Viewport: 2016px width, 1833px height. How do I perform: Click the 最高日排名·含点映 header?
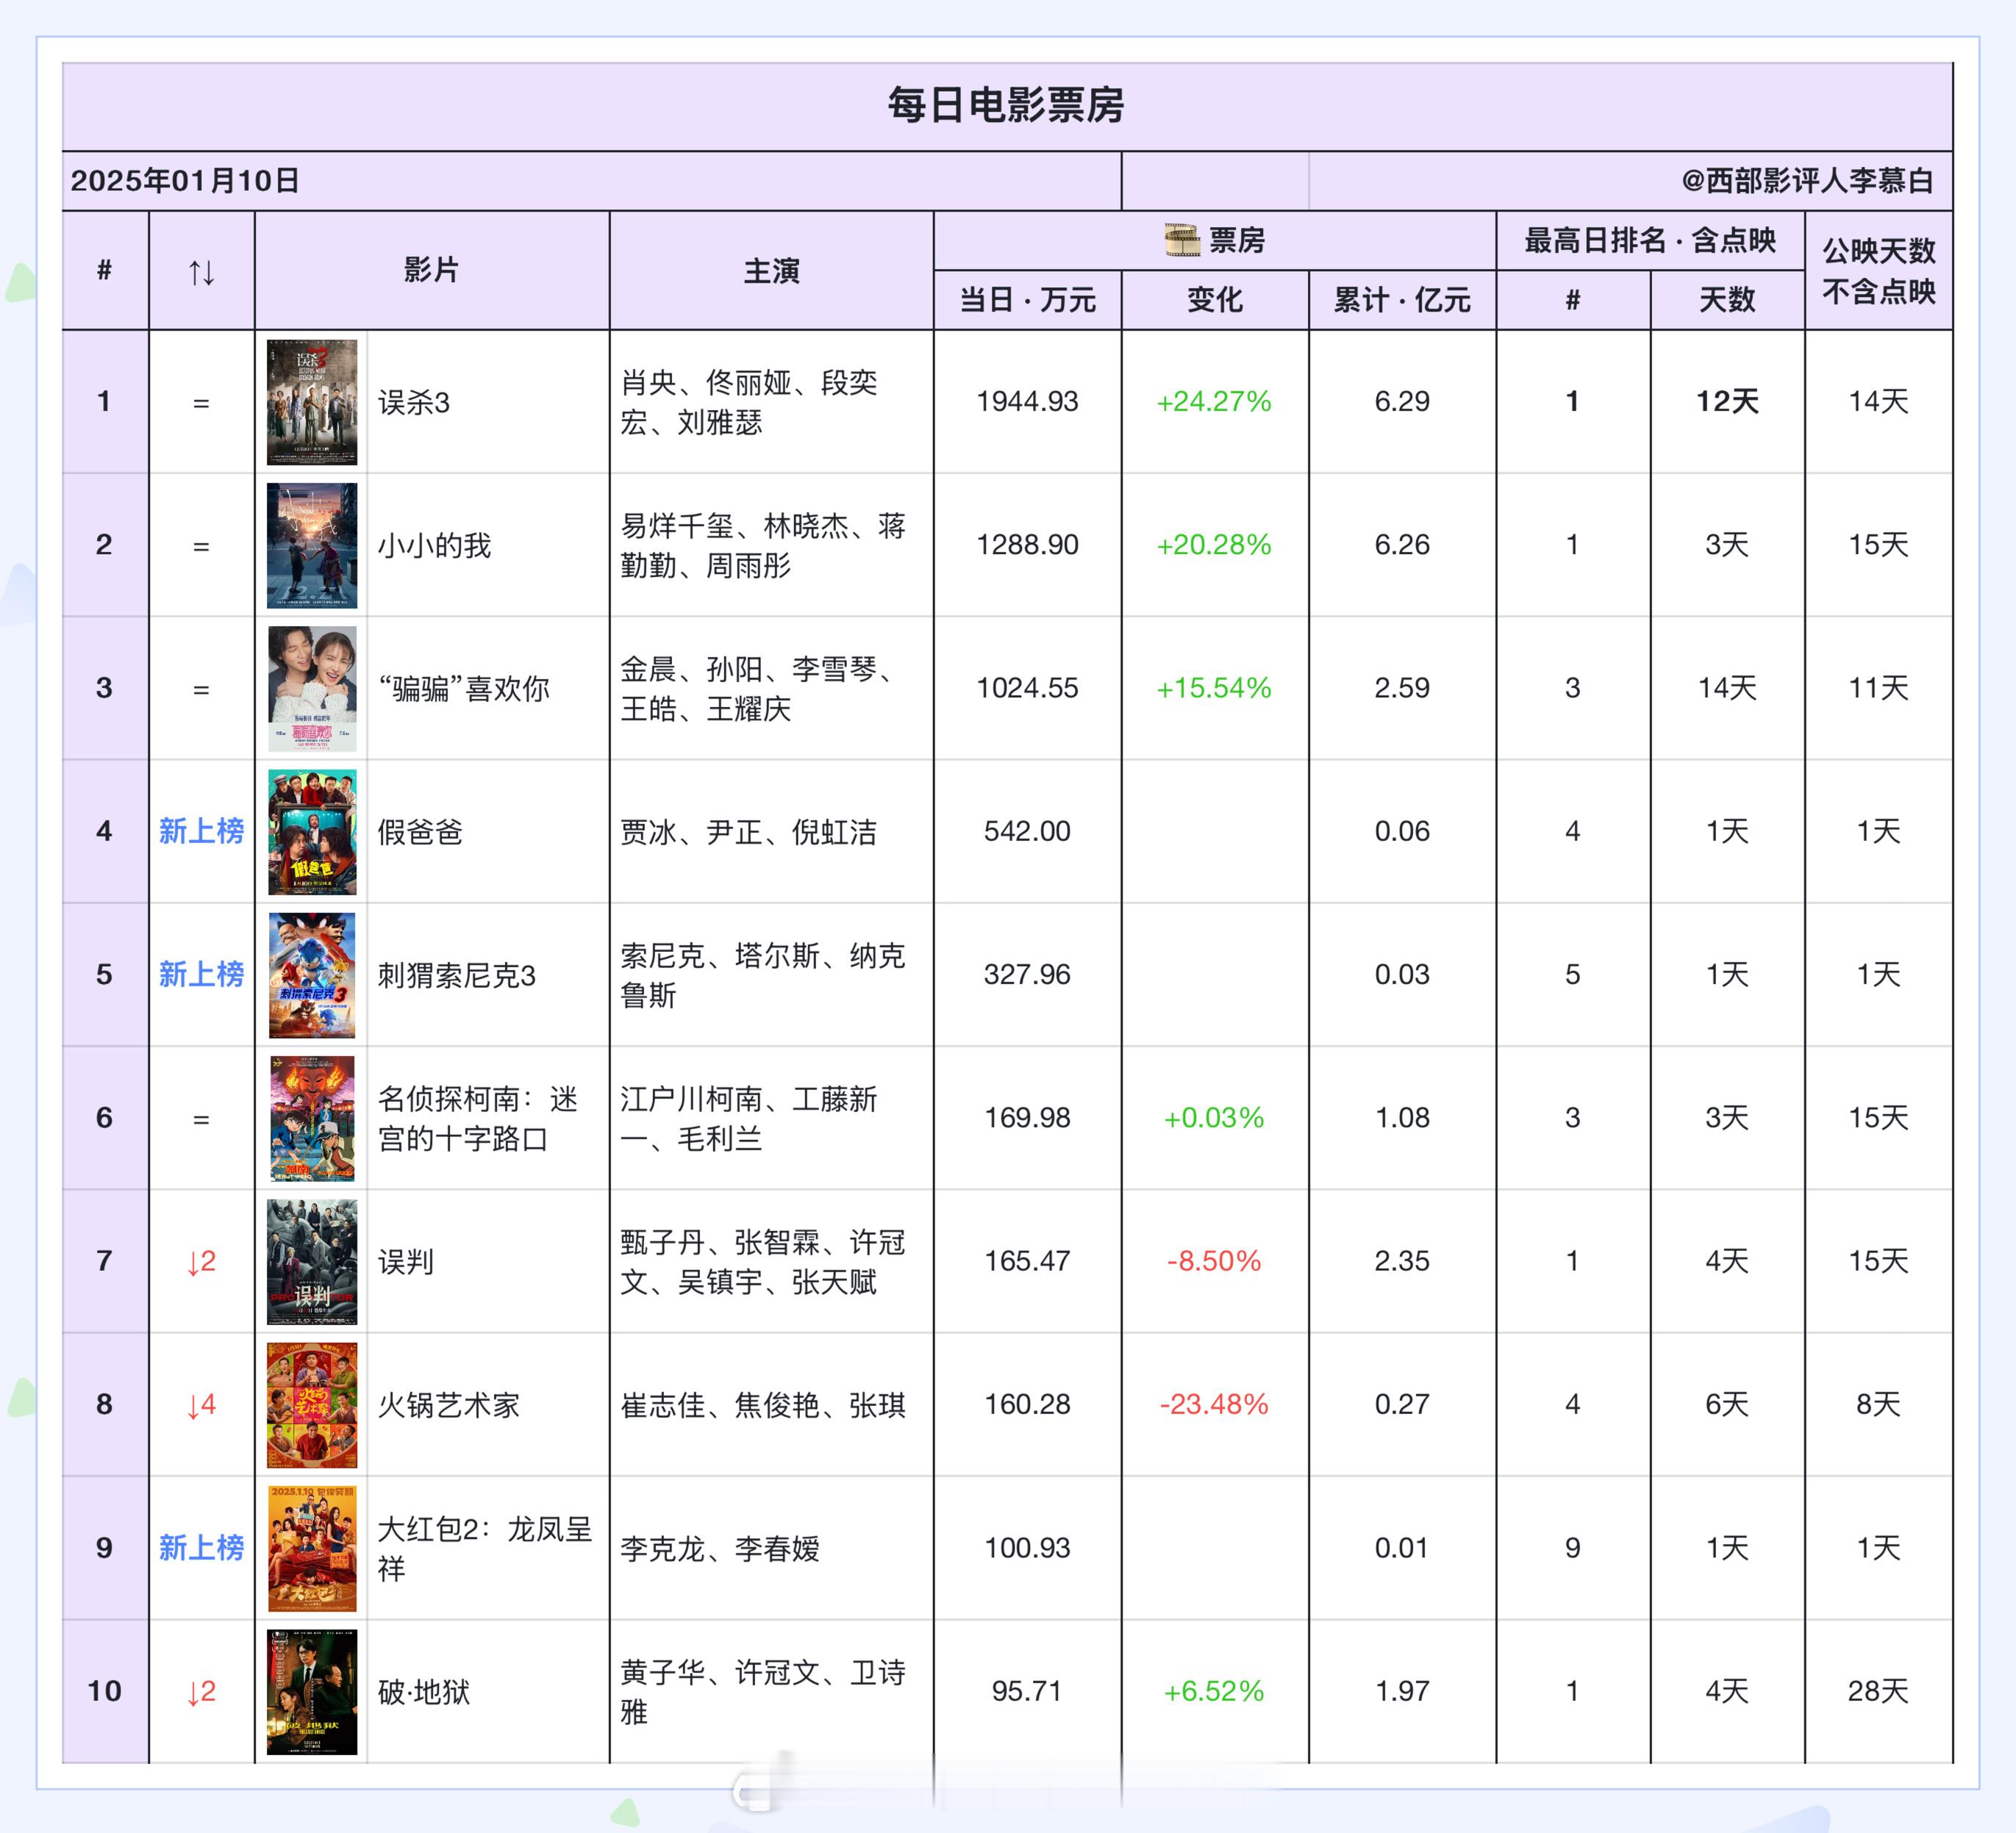(x=1650, y=240)
